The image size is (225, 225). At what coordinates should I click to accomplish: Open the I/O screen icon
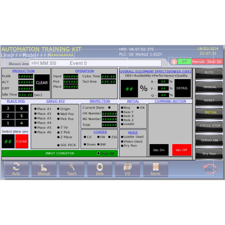click(x=127, y=169)
